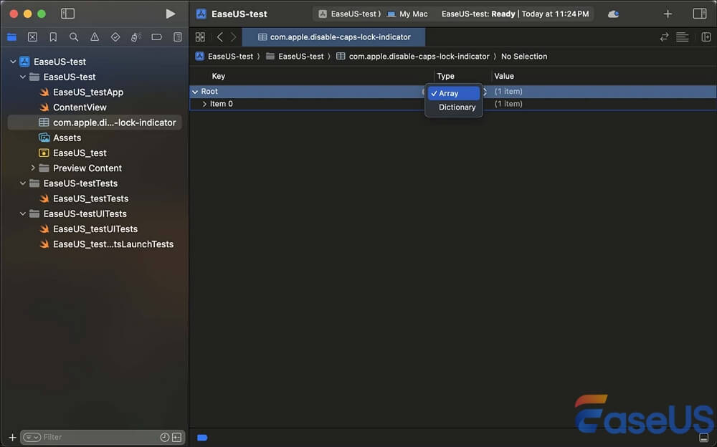Expand the Item 0 row
The image size is (717, 447).
click(x=204, y=104)
